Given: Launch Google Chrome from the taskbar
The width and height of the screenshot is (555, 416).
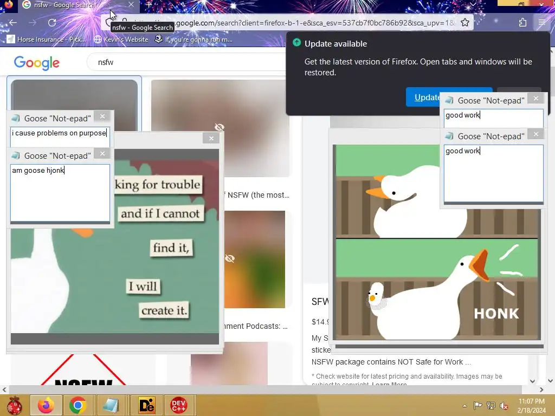Looking at the screenshot, I should pyautogui.click(x=78, y=405).
